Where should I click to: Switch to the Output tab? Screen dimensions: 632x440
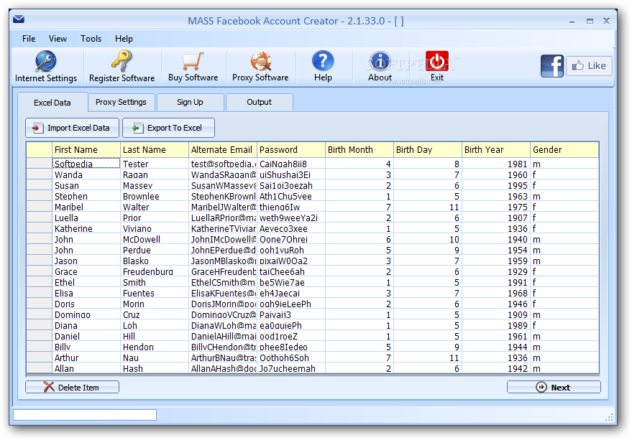coord(259,102)
